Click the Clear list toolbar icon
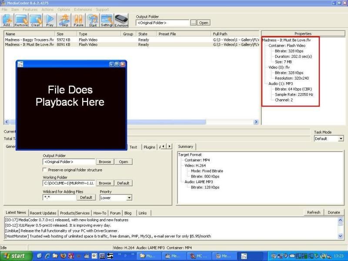This screenshot has height=261, width=348. pyautogui.click(x=36, y=20)
